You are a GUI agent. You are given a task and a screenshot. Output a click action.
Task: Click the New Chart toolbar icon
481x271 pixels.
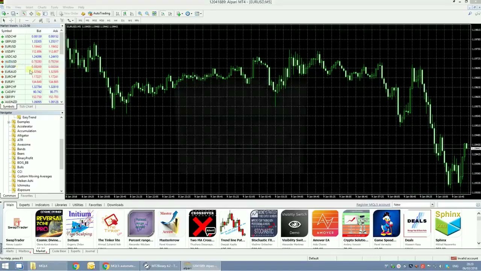[4, 14]
